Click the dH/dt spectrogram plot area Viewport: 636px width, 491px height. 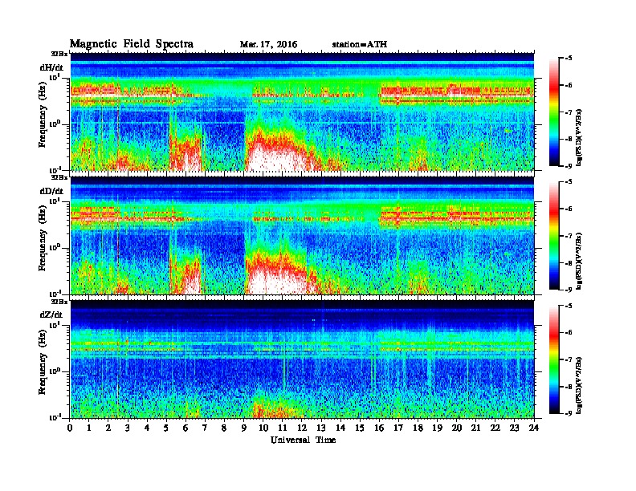302,112
